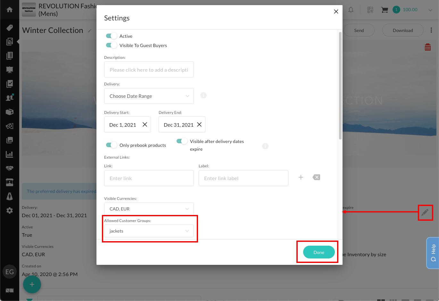This screenshot has height=301, width=439.
Task: Click info icon near visible after expire
Action: (x=265, y=146)
